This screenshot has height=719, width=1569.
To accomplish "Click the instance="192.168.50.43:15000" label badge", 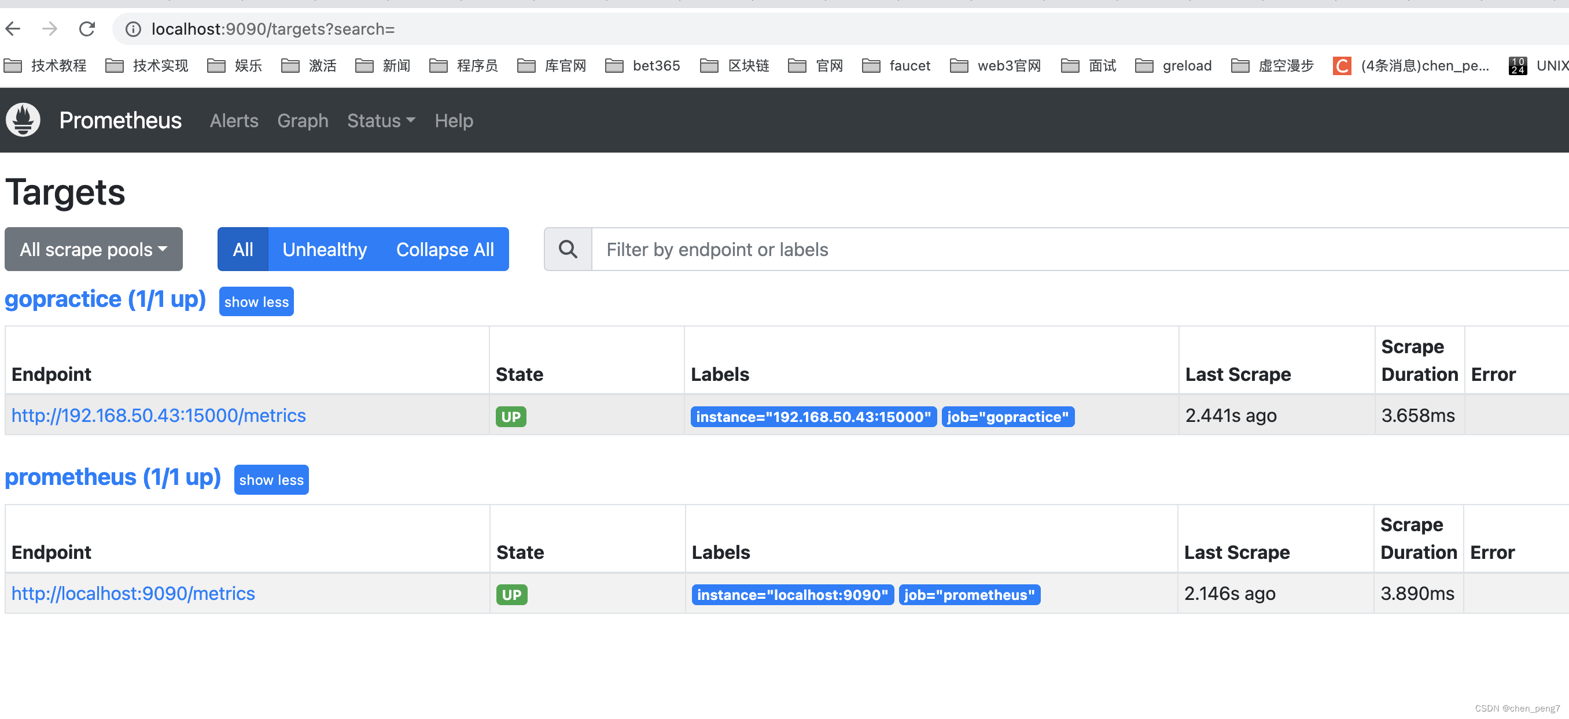I will tap(813, 417).
